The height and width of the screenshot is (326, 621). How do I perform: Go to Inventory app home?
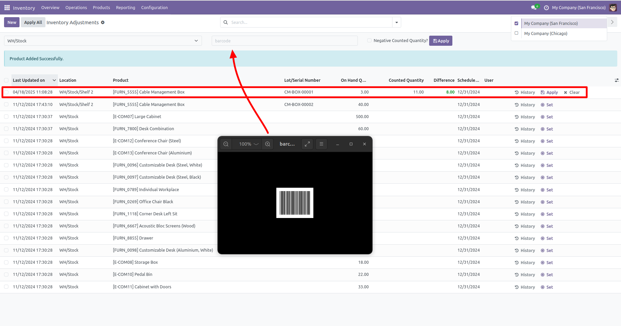[x=24, y=8]
